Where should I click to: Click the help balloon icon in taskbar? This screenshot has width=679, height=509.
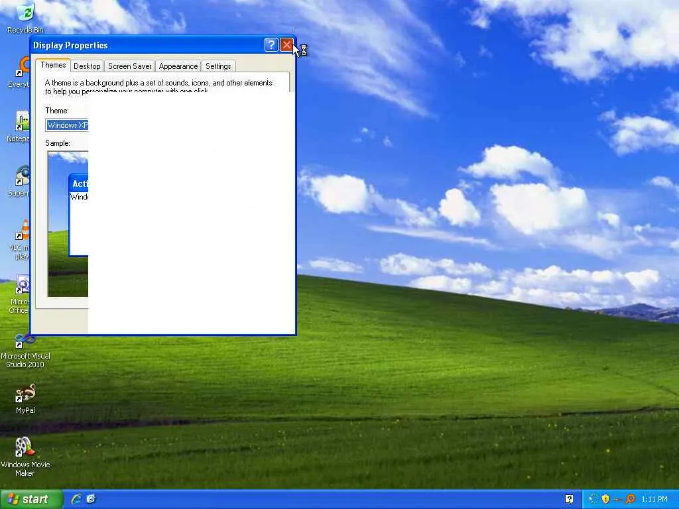569,500
